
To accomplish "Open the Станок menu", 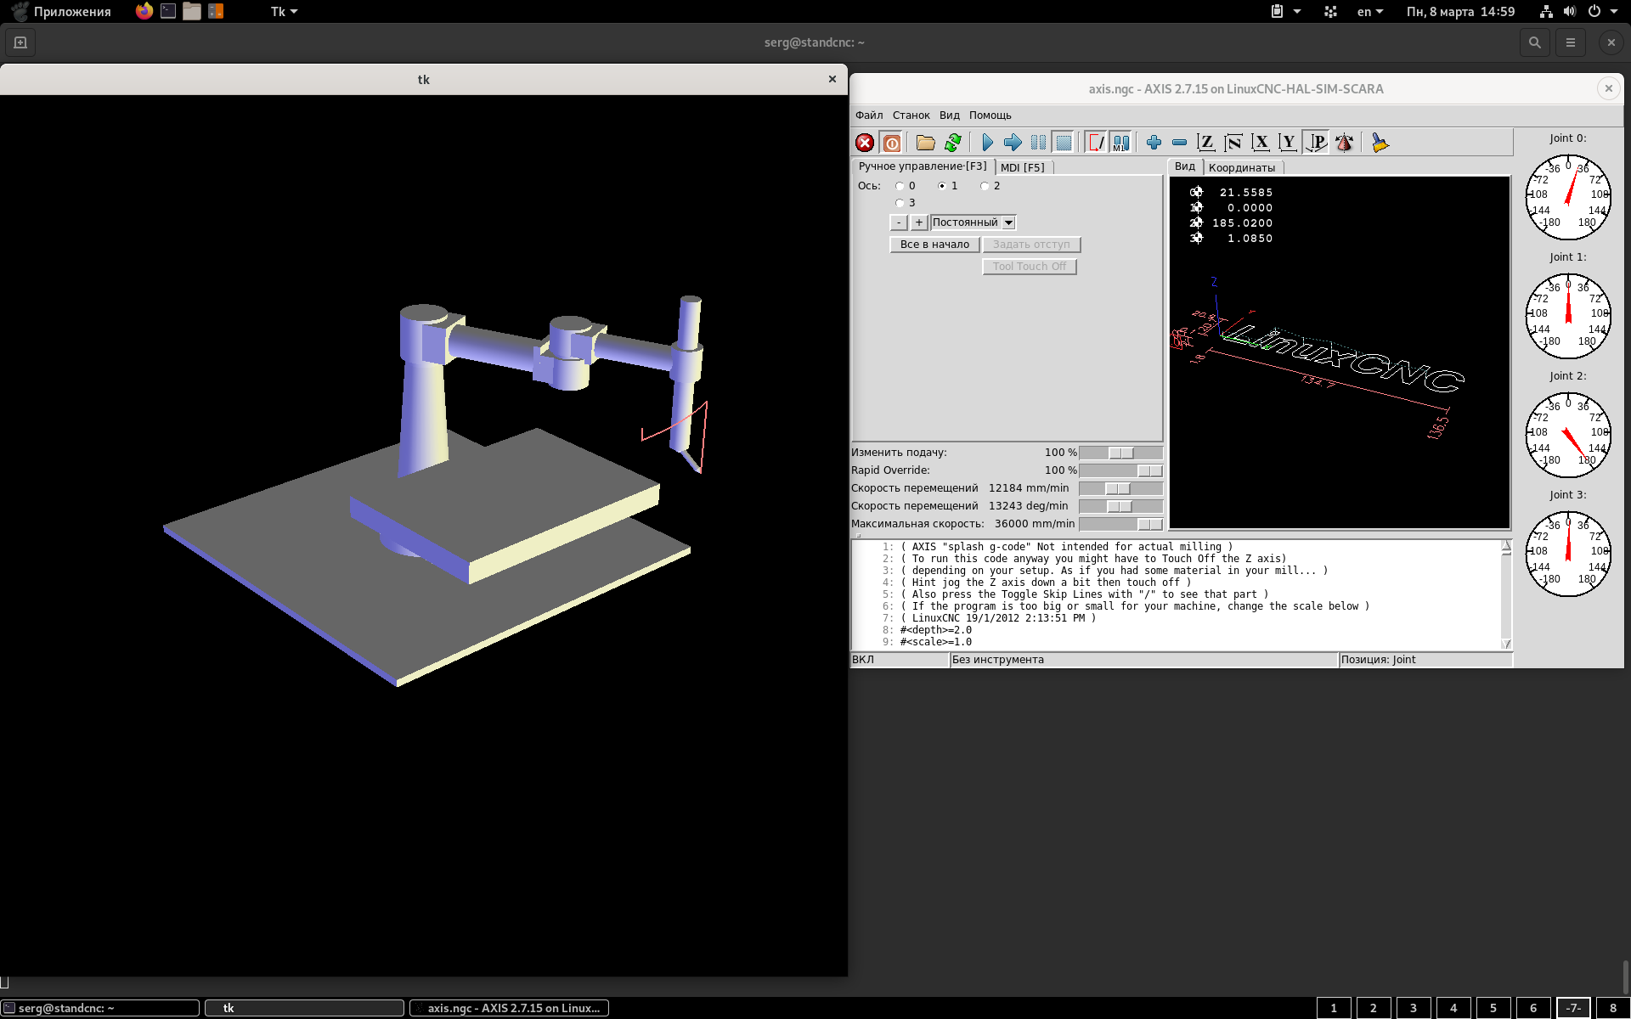I will [x=911, y=115].
